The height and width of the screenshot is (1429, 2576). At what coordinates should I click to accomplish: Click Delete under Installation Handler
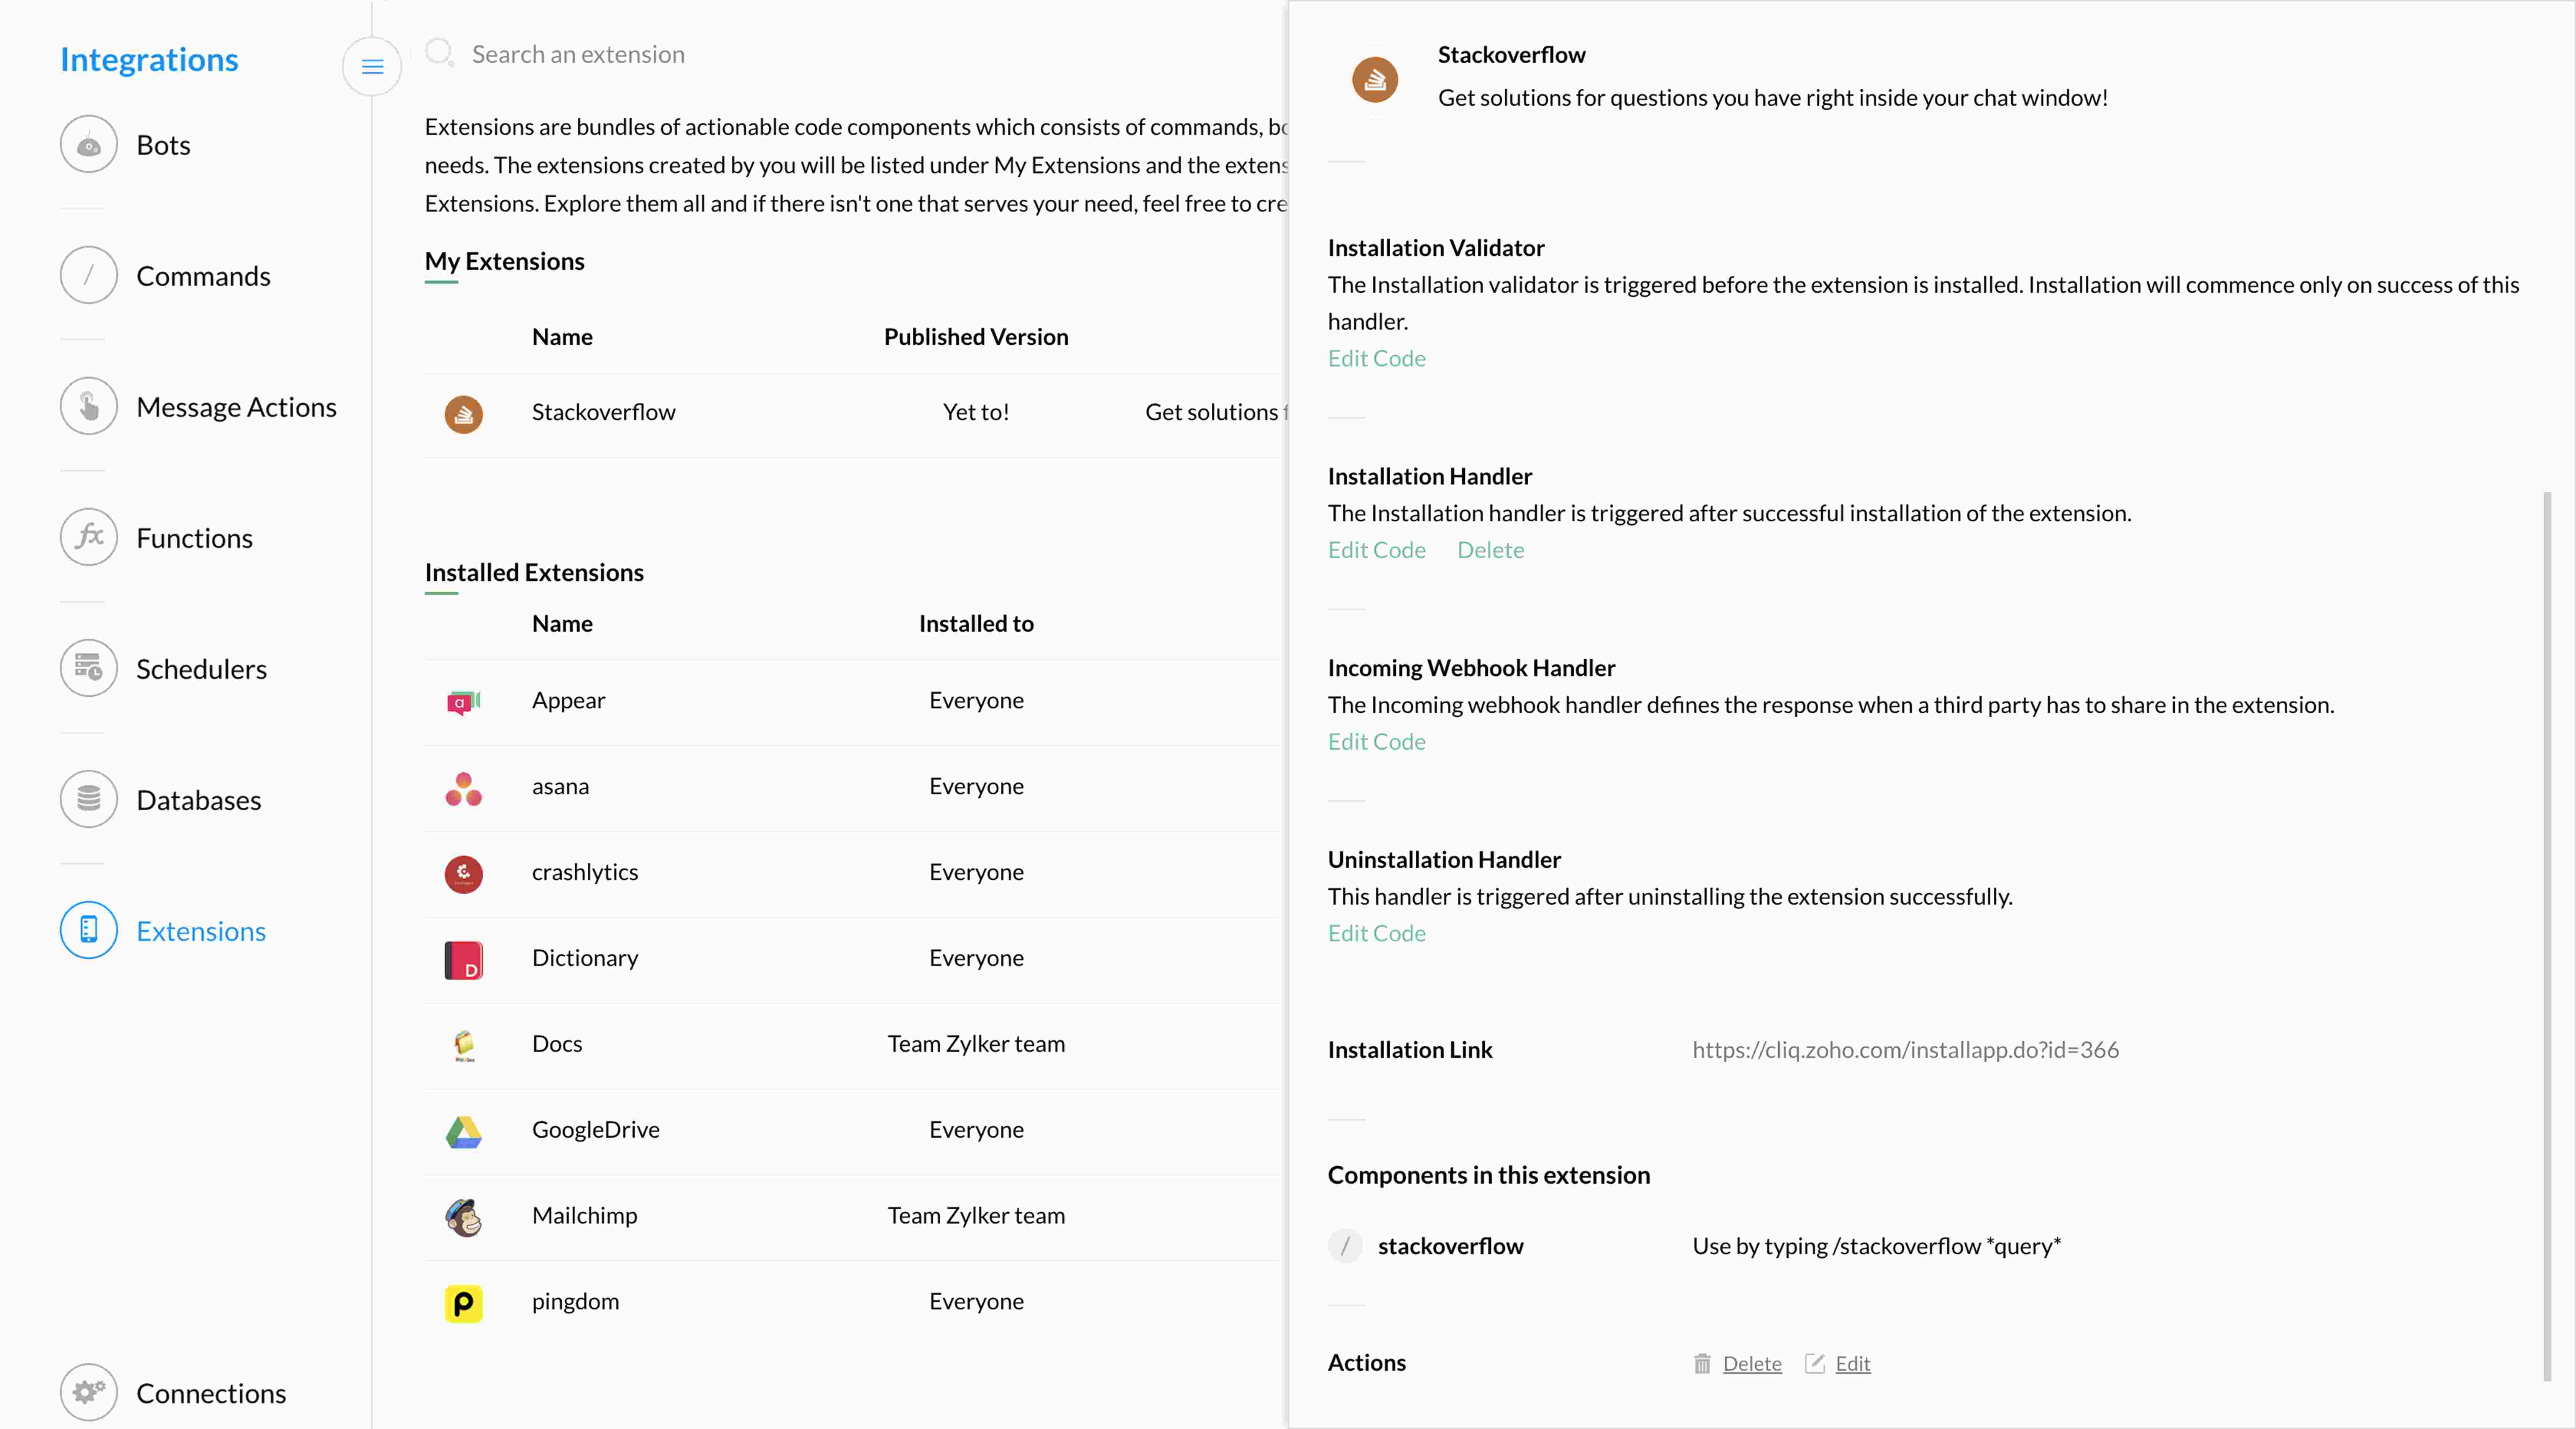click(x=1490, y=550)
